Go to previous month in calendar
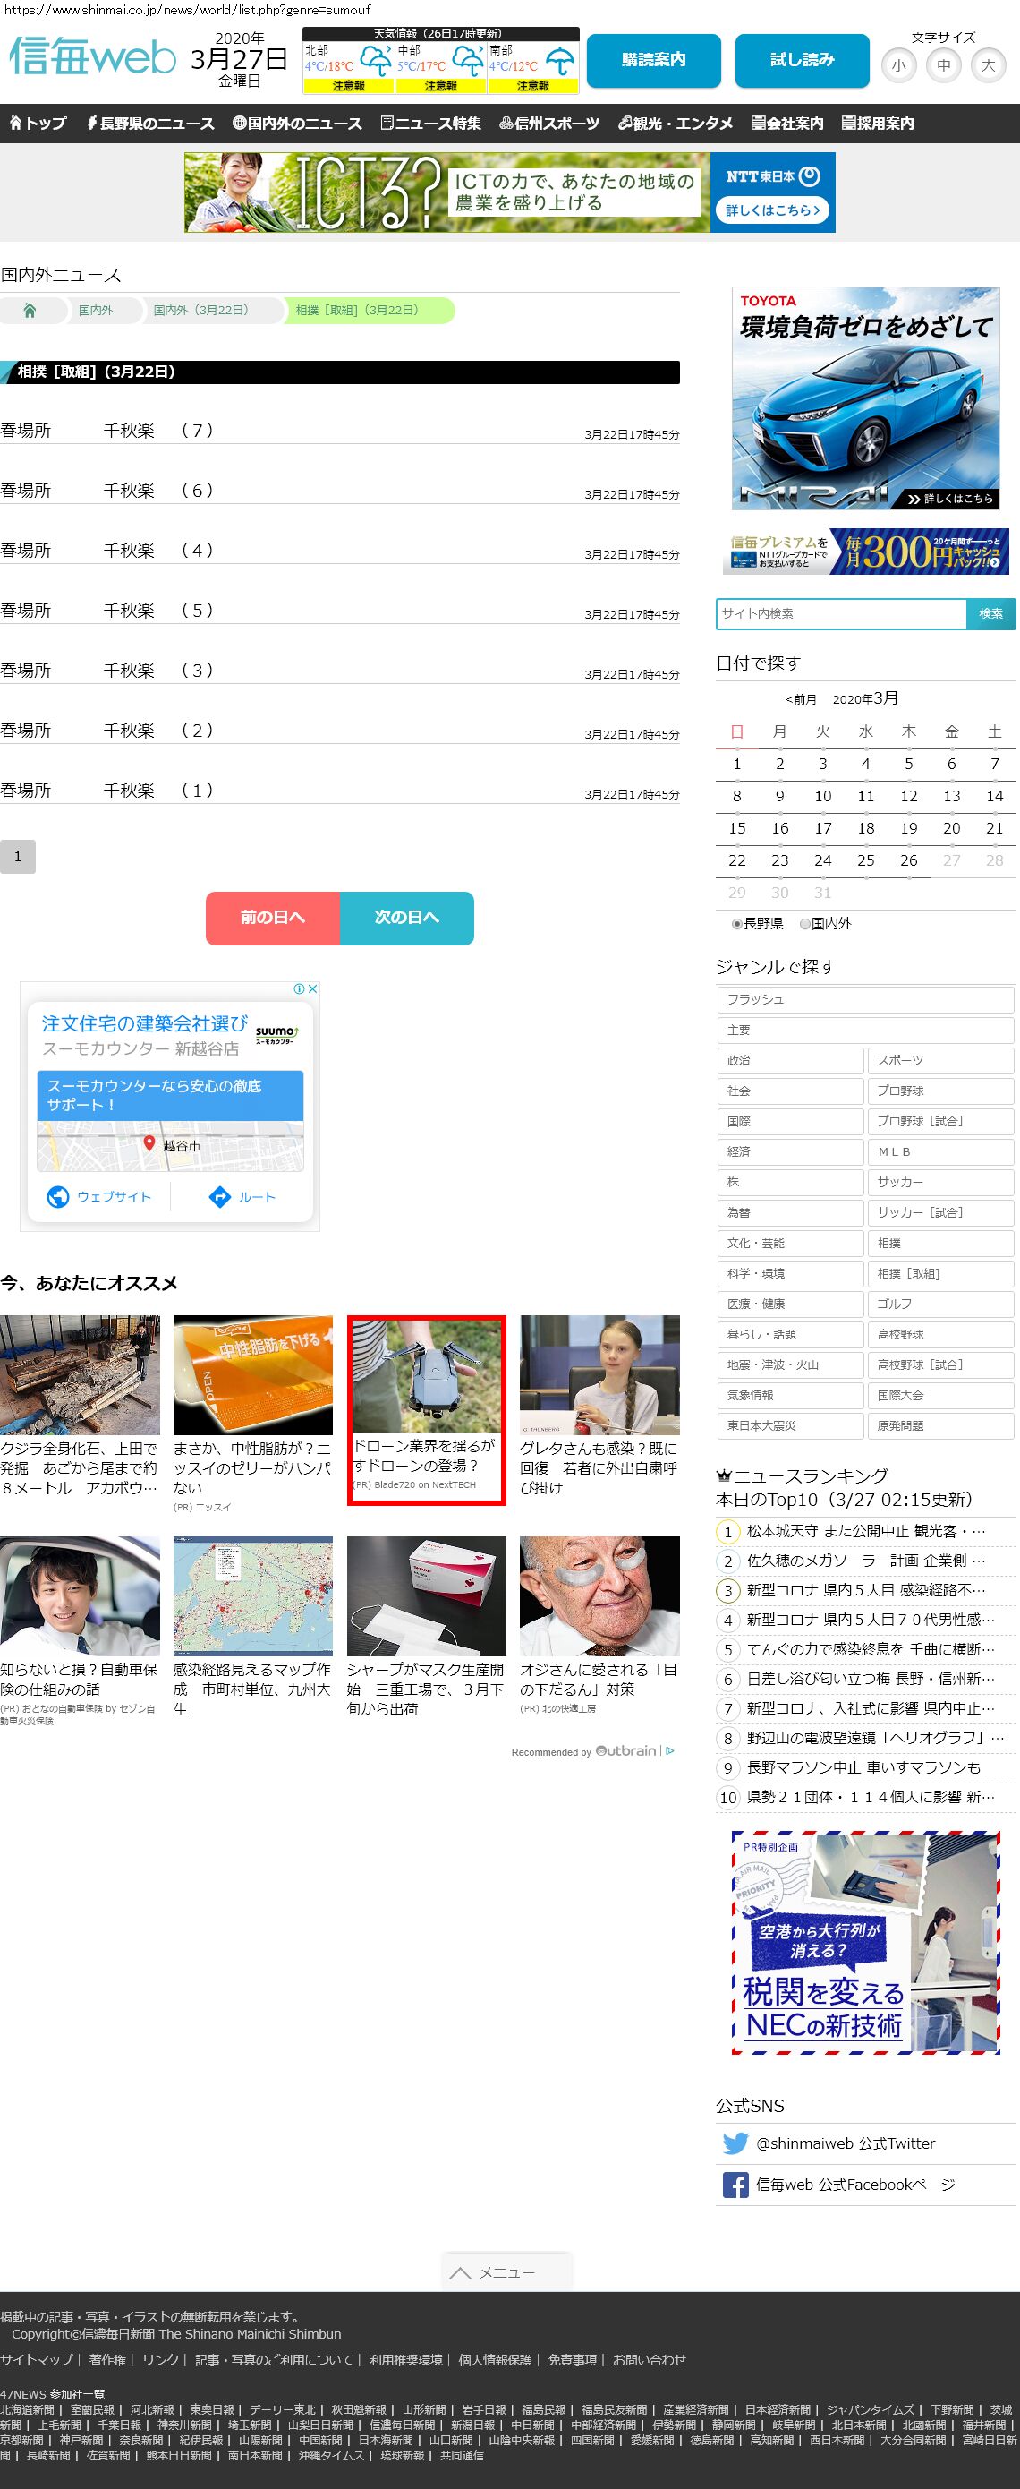The width and height of the screenshot is (1020, 2489). [x=801, y=699]
